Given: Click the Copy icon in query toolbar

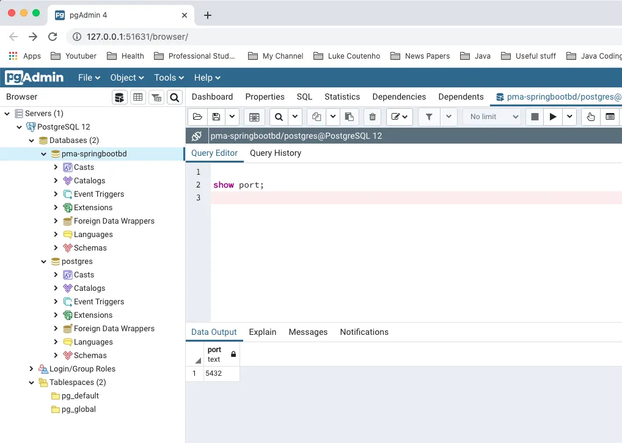Looking at the screenshot, I should coord(316,117).
